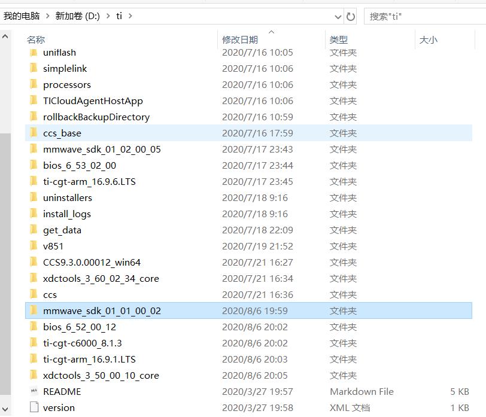
Task: Refresh the current ti folder view
Action: pyautogui.click(x=350, y=16)
